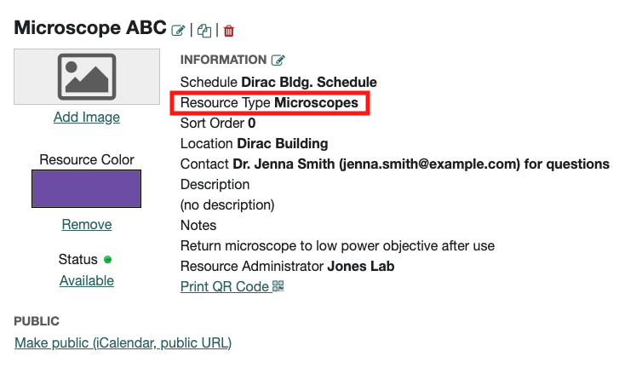619x374 pixels.
Task: Click the (no description) text
Action: (227, 205)
